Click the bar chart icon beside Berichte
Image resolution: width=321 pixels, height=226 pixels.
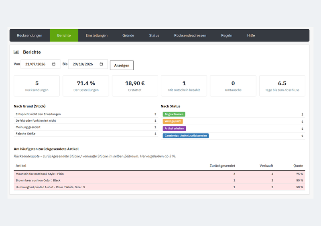click(16, 52)
